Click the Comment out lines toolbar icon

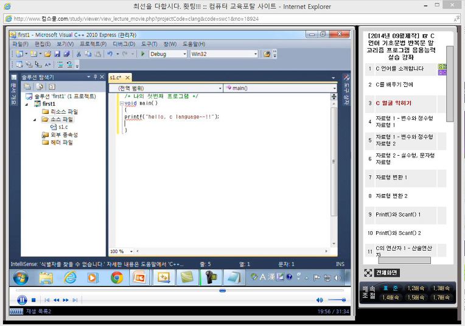(x=60, y=64)
